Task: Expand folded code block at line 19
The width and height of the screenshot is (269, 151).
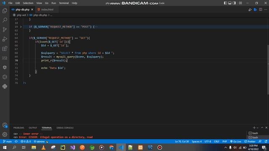Action: pos(21,27)
